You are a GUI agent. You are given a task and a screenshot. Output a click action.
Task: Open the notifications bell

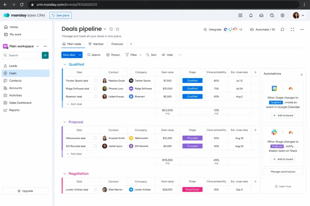[251, 15]
